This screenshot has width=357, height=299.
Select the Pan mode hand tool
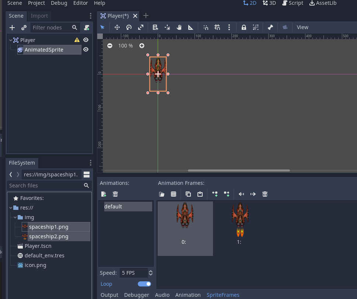point(179,27)
